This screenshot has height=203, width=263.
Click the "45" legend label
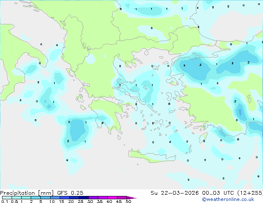119,201
